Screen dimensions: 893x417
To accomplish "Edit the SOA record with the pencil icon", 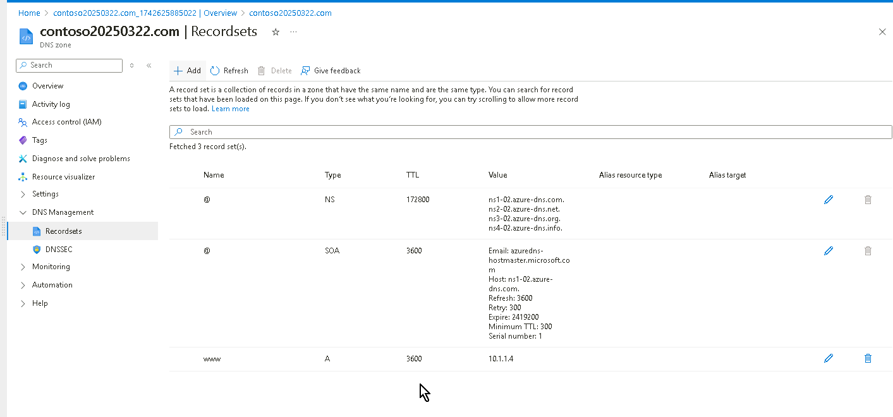I will pos(829,251).
